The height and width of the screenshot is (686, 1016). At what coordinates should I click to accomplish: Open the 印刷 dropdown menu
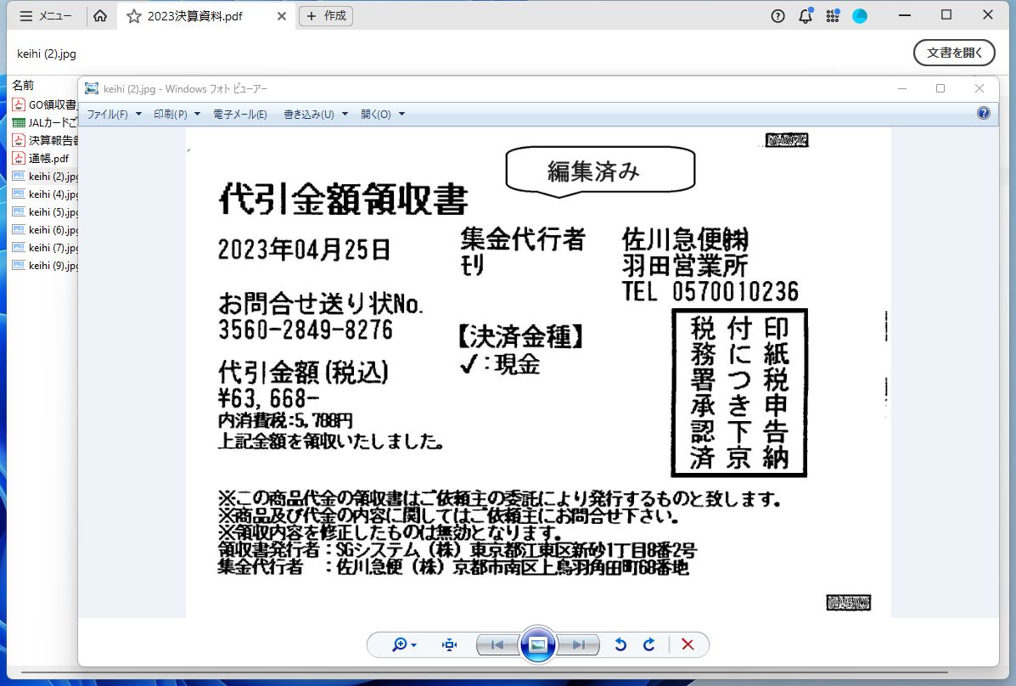(170, 113)
